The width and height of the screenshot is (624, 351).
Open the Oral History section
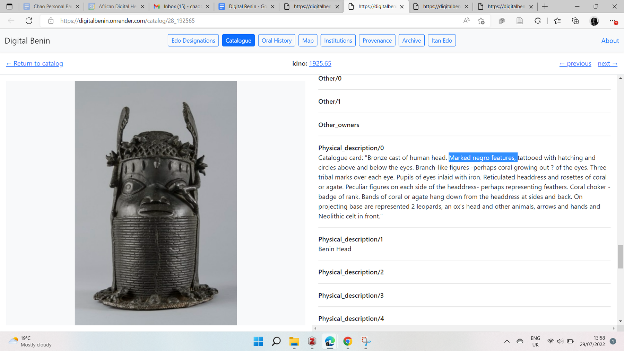277,41
